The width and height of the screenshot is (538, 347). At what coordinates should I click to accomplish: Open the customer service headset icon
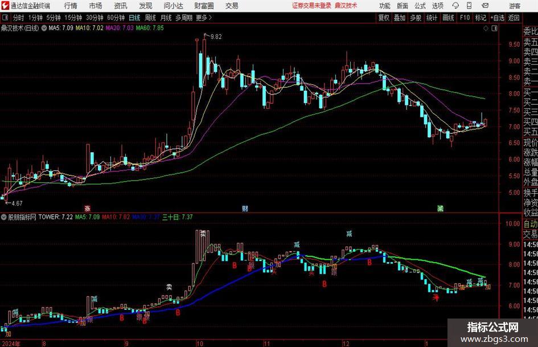click(x=455, y=6)
